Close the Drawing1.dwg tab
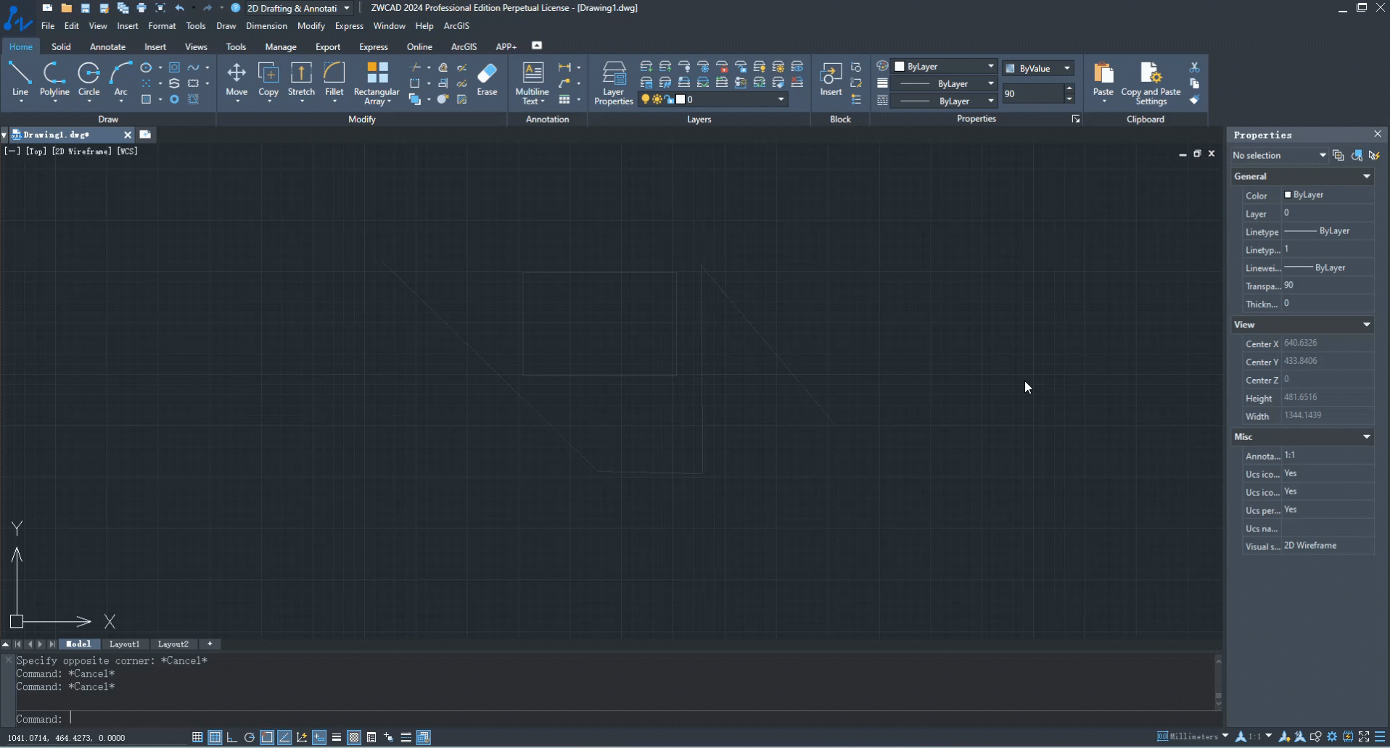The width and height of the screenshot is (1390, 748). point(128,135)
